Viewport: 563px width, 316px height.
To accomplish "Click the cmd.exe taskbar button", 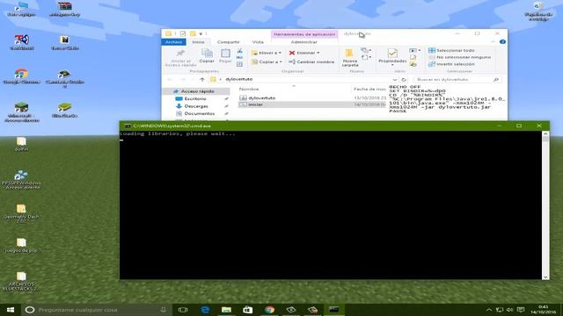I will pos(334,310).
